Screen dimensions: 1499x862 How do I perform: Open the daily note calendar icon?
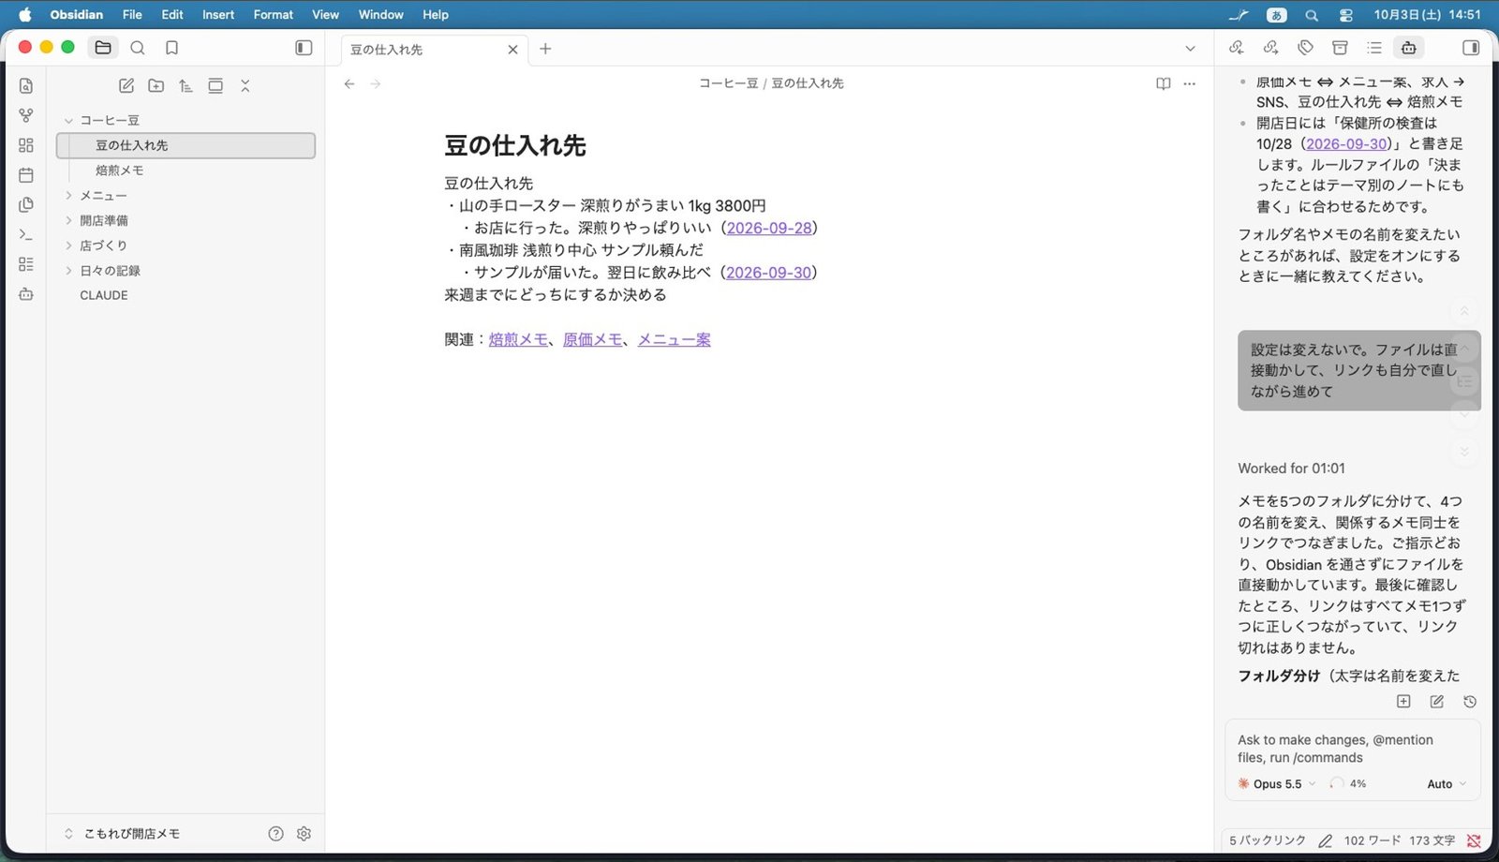coord(26,175)
